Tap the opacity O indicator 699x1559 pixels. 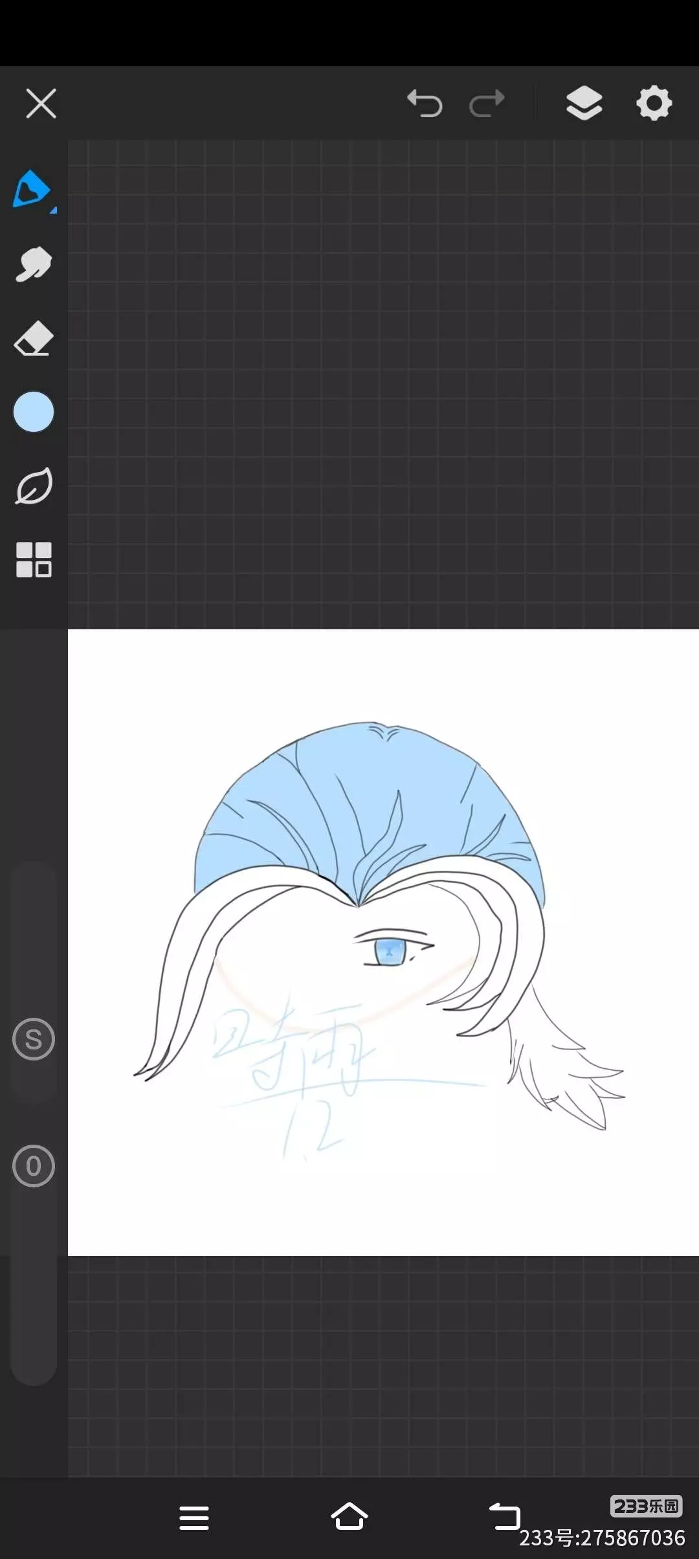[34, 1166]
